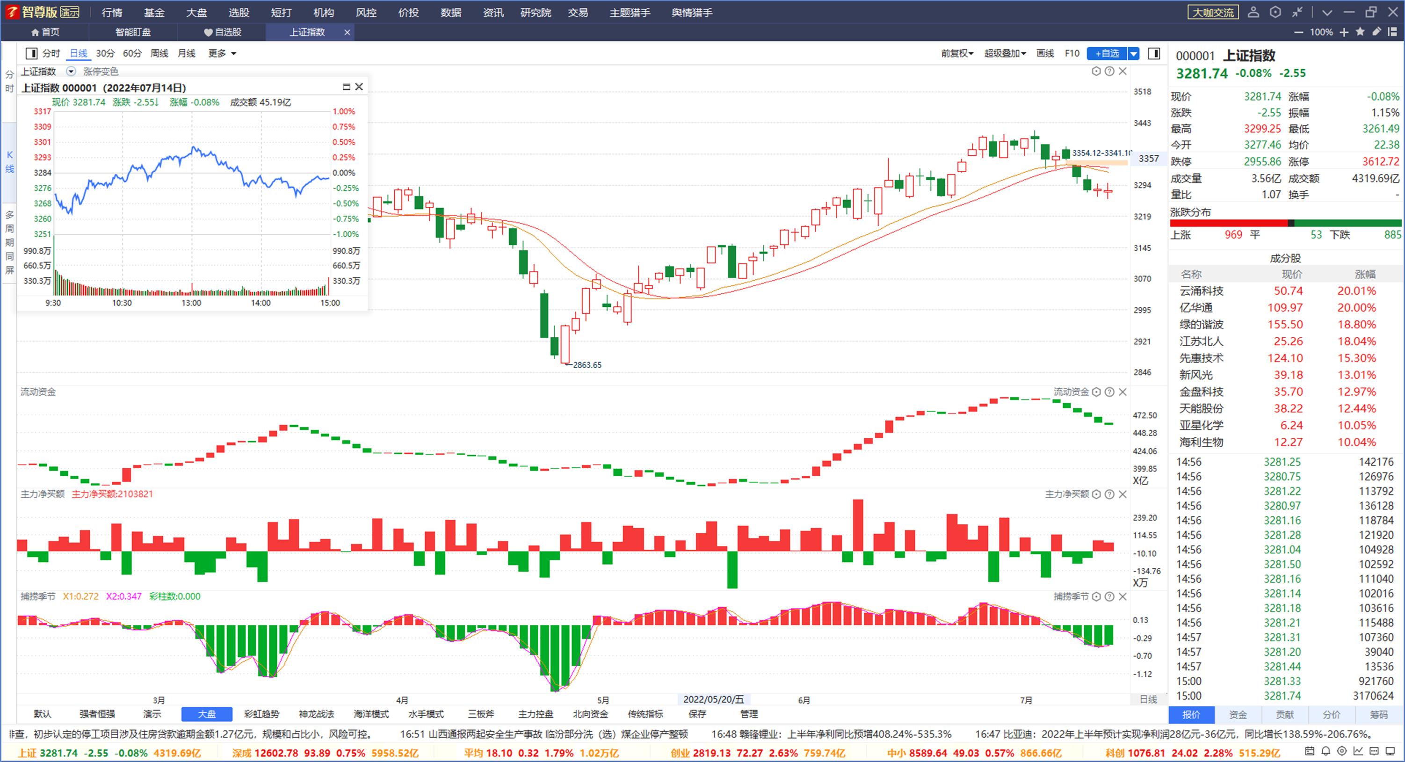The image size is (1405, 762).
Task: Click the layout list icon in tab bar
Action: (1392, 32)
